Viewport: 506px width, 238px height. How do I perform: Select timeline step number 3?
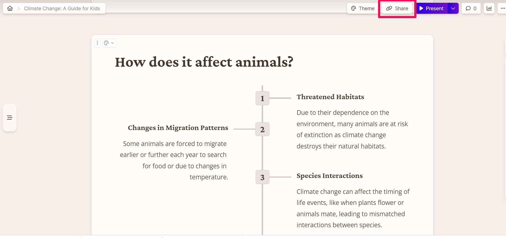(262, 177)
